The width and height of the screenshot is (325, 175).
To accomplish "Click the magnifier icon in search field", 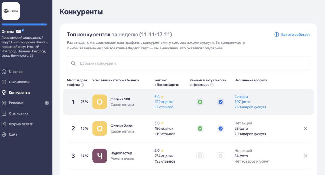I will 73,63.
